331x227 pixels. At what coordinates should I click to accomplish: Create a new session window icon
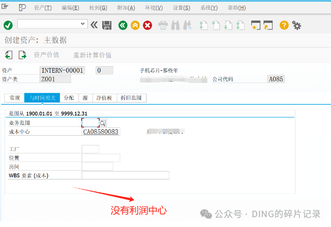pos(256,25)
